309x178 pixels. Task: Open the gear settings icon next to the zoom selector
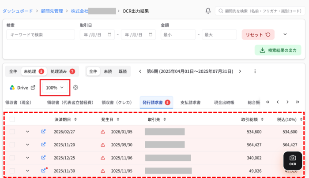pyautogui.click(x=75, y=88)
